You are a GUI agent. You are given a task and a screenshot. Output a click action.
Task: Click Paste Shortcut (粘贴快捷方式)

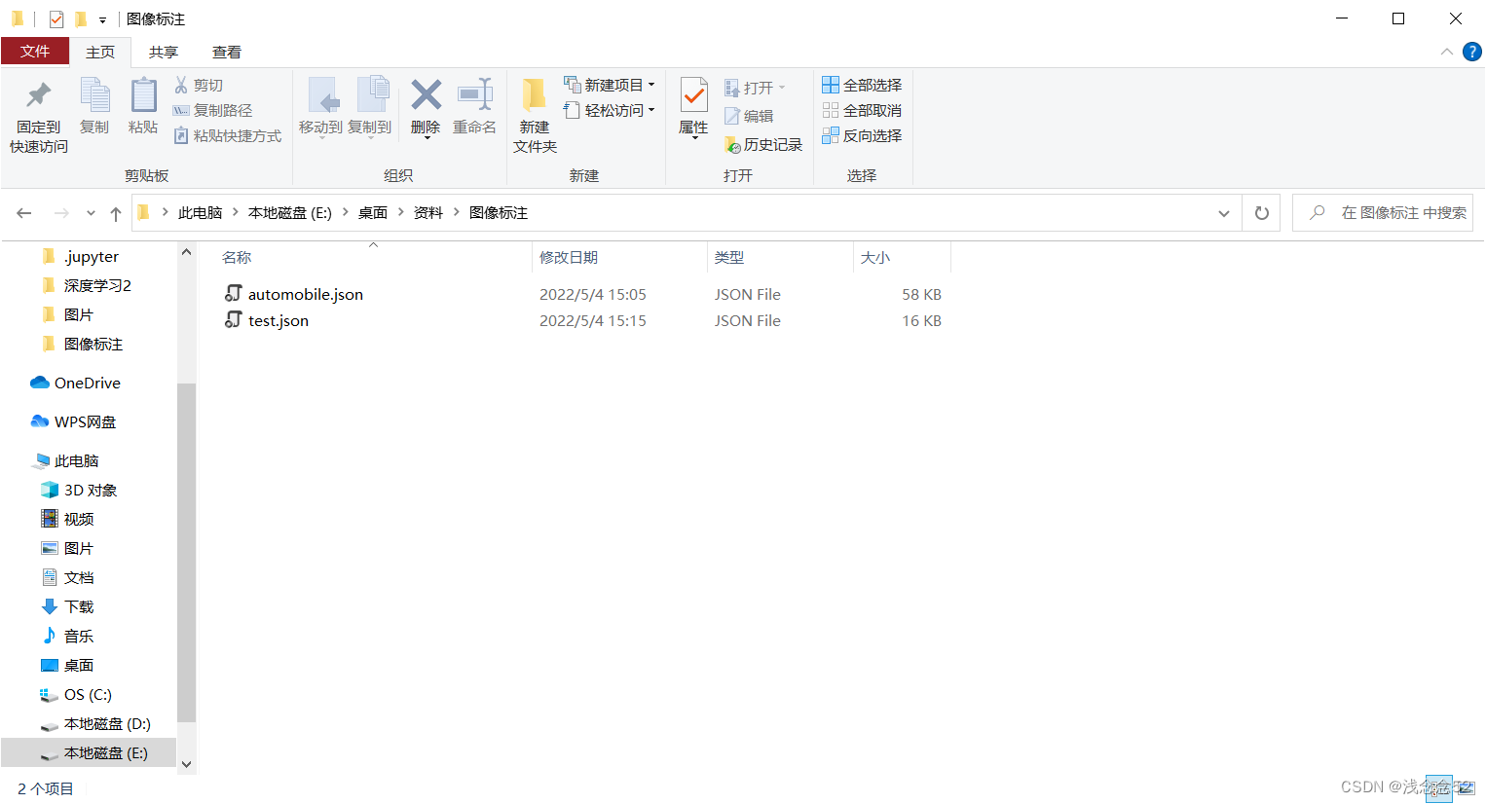click(x=227, y=135)
